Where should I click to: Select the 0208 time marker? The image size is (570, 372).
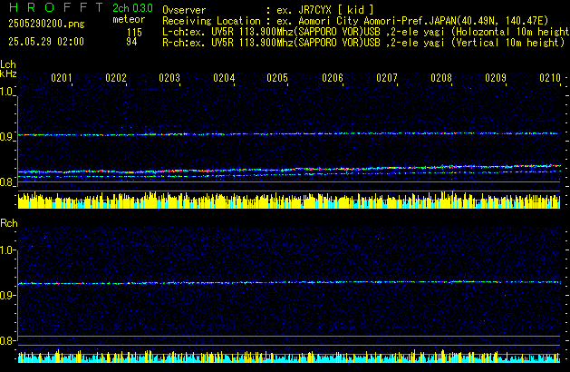point(441,78)
